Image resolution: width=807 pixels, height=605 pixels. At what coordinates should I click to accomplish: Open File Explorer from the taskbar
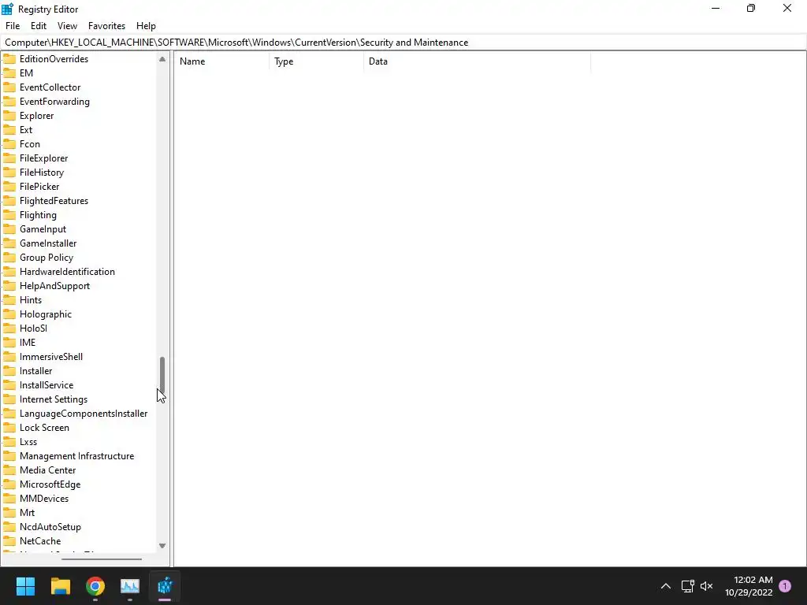(x=60, y=586)
